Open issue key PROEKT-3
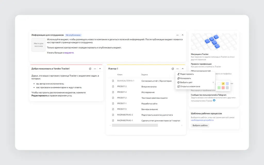This screenshot has height=165, width=264. point(122,87)
